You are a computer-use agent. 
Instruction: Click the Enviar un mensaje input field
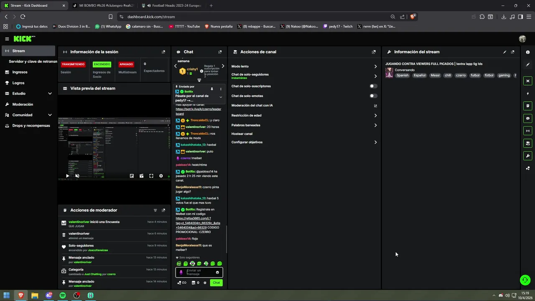[x=199, y=273]
